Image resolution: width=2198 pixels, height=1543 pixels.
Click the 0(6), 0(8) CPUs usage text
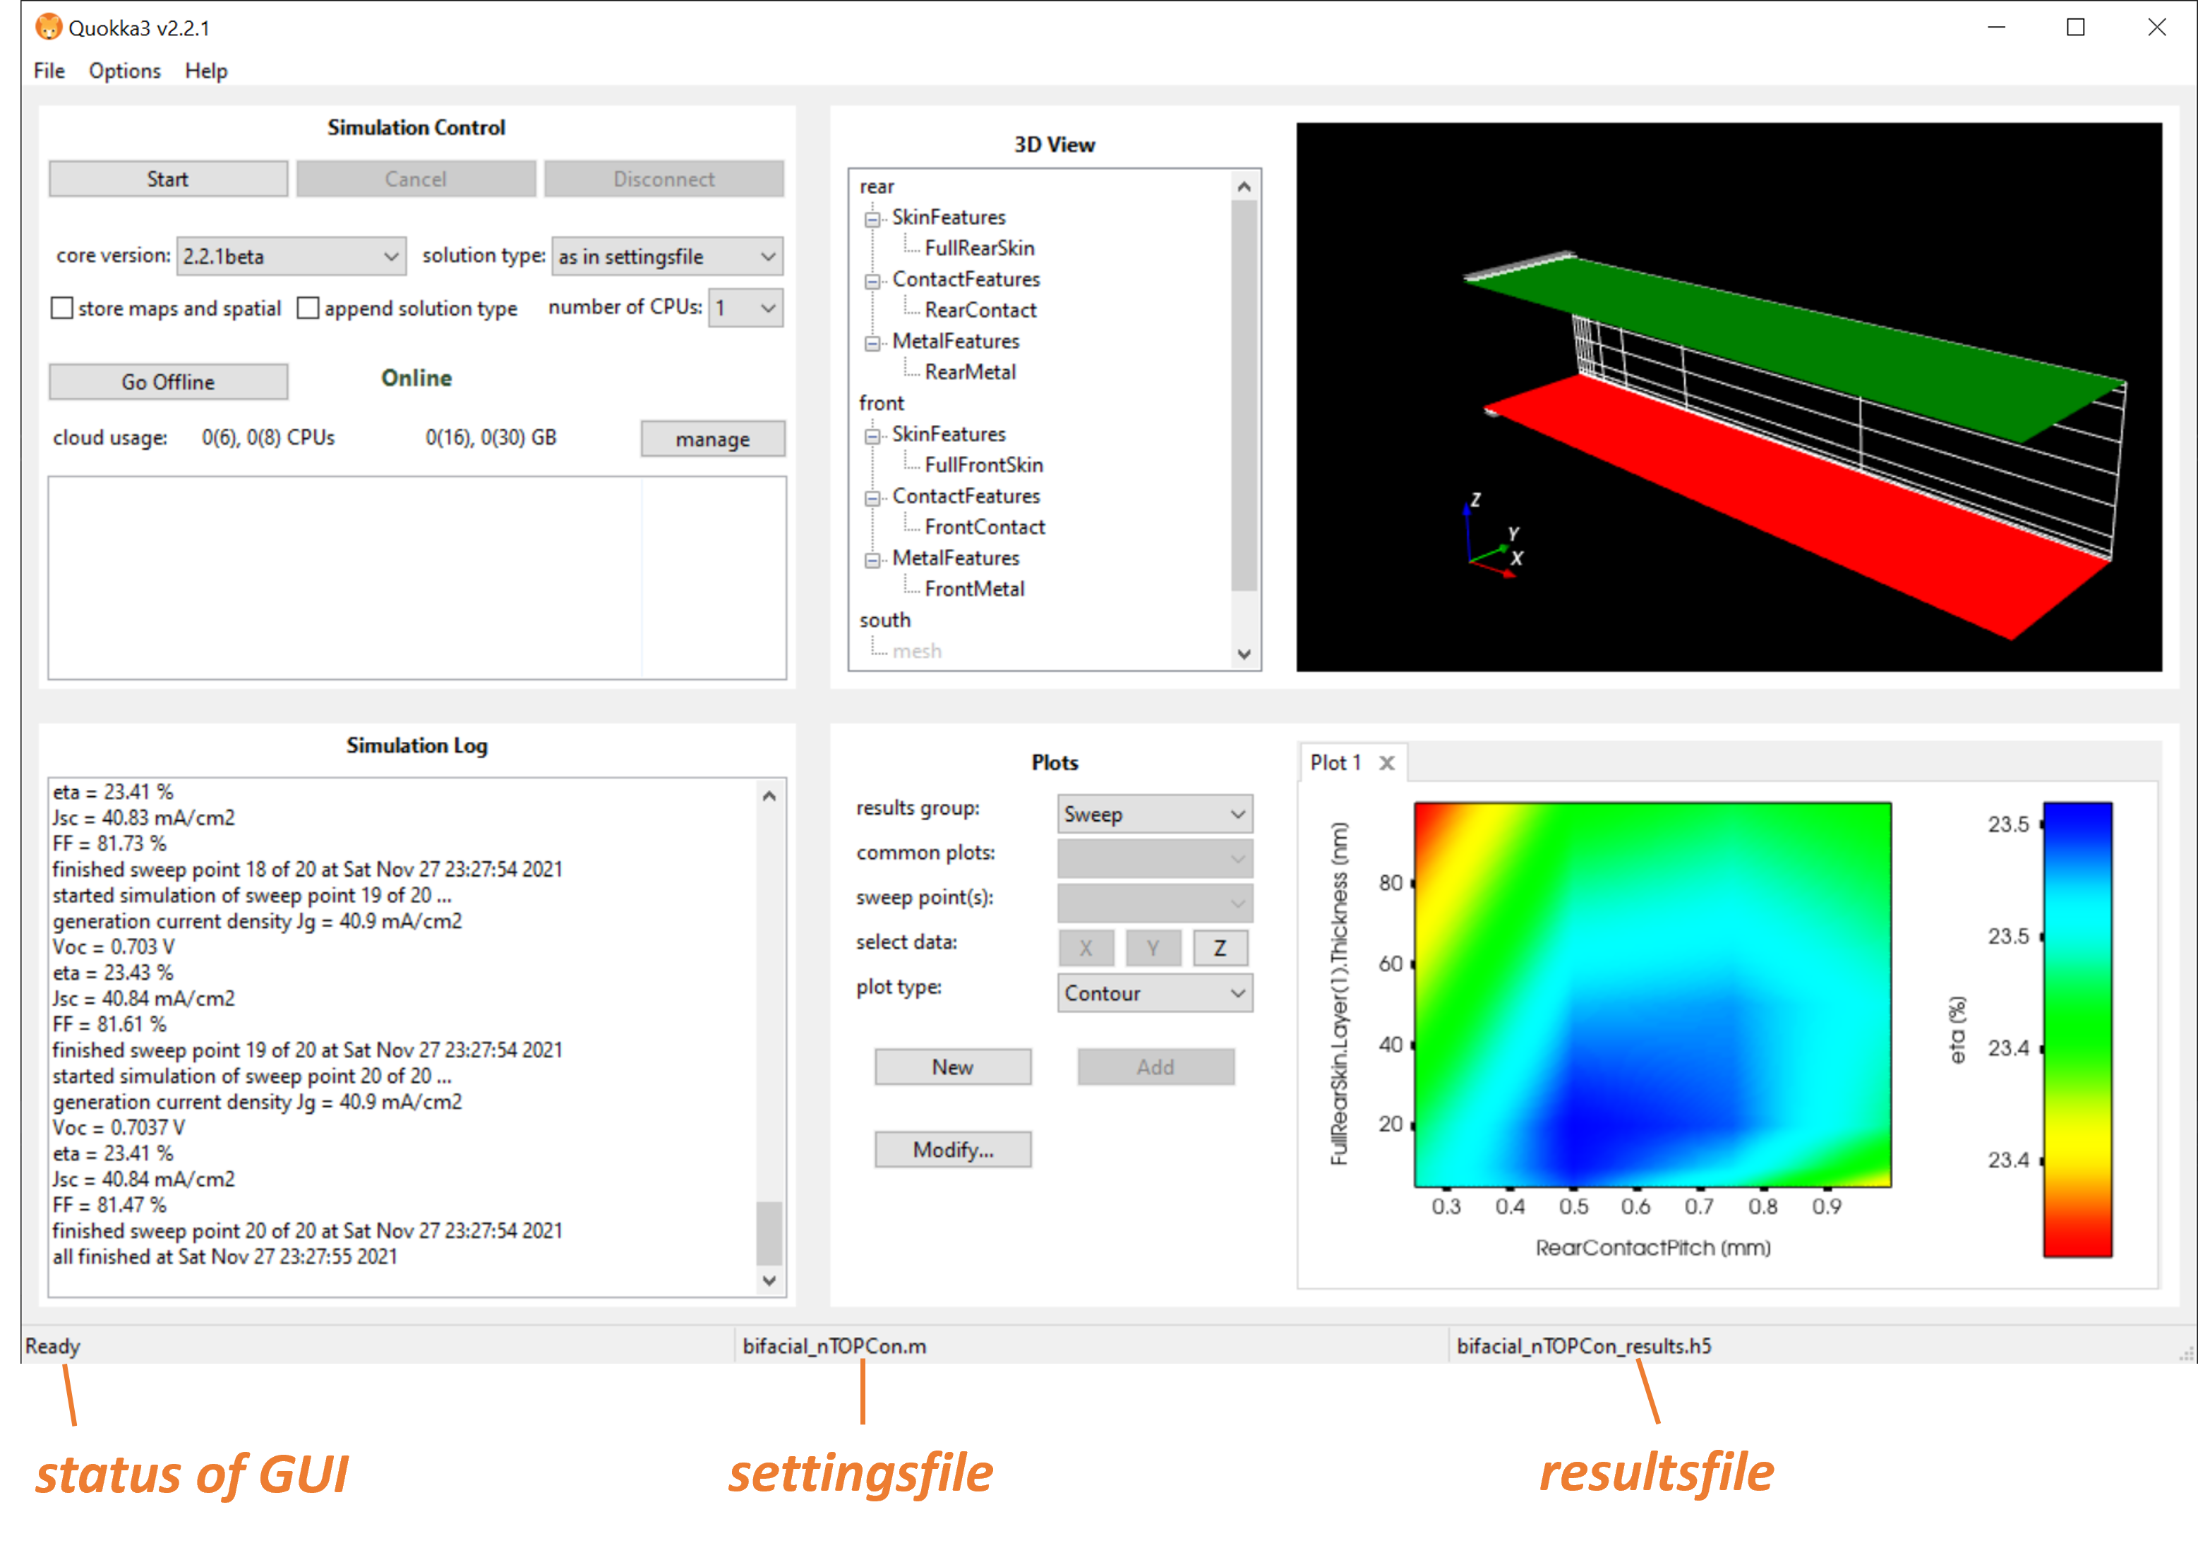[x=268, y=438]
